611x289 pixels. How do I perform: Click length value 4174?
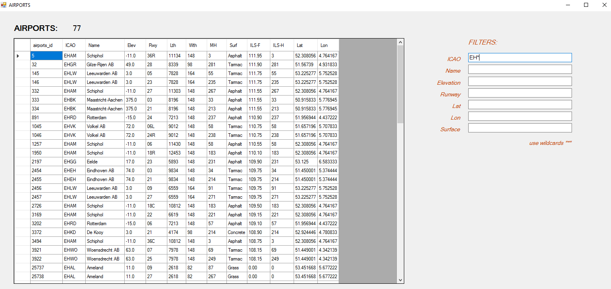(177, 232)
